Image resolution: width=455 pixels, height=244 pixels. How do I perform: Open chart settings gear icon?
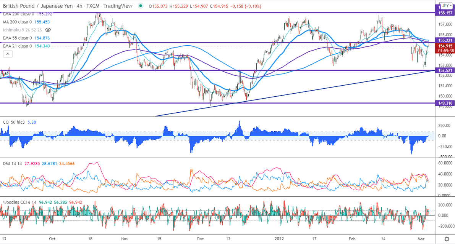coord(447,239)
